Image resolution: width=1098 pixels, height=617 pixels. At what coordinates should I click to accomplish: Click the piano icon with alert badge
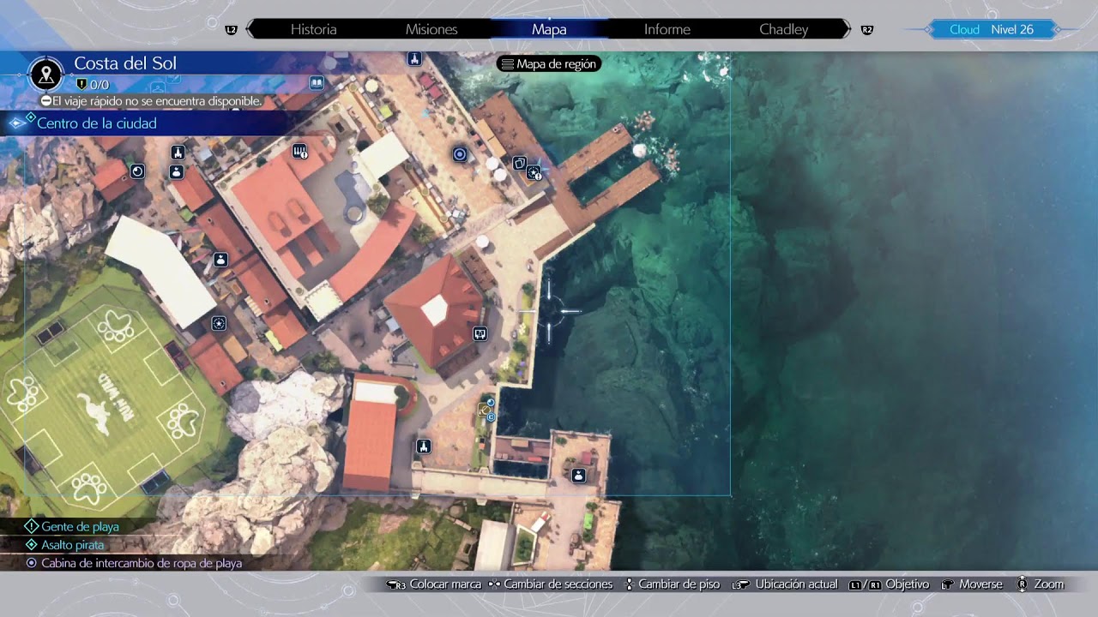300,152
